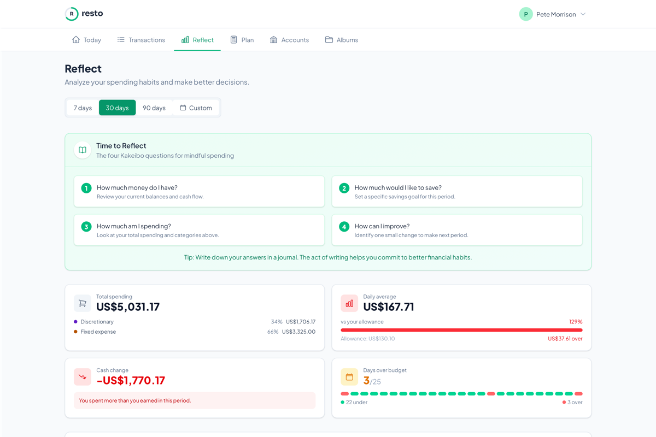656x437 pixels.
Task: Click the open book icon in Time to Reflect
Action: [83, 150]
